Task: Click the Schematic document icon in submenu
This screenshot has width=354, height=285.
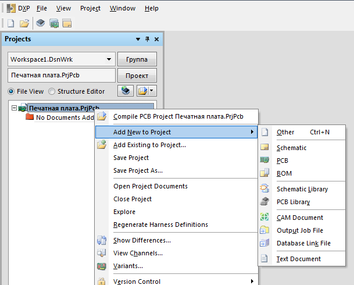Action: [x=264, y=147]
